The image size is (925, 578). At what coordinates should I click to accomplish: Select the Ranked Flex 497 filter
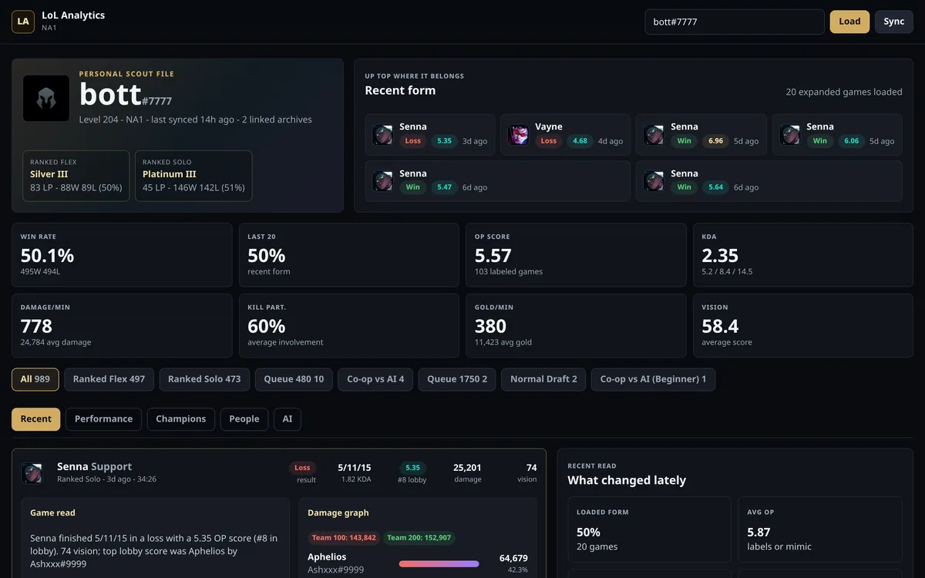tap(109, 379)
